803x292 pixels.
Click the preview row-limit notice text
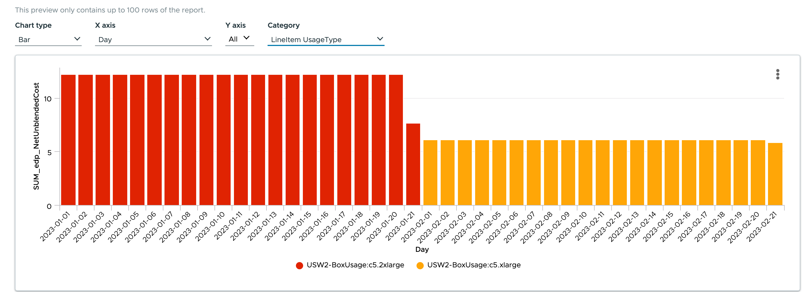point(110,10)
